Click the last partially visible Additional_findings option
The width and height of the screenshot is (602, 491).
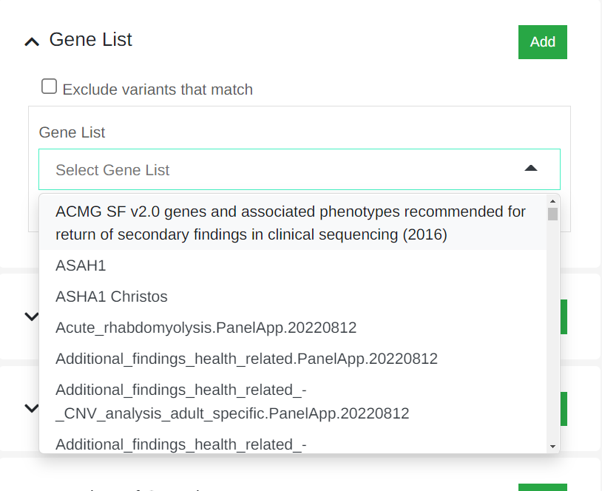pyautogui.click(x=181, y=444)
